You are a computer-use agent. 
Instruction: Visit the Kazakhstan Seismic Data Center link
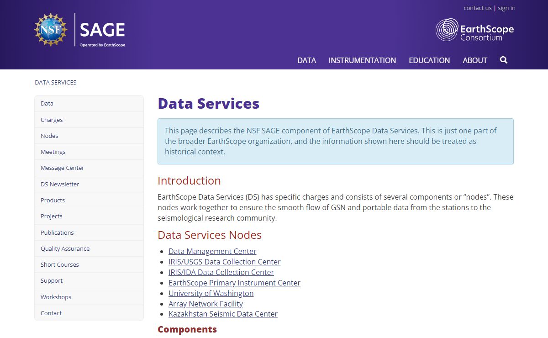click(223, 314)
